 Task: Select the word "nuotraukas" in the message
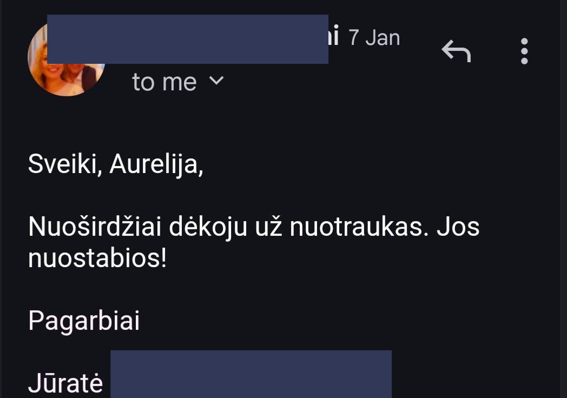coord(359,227)
